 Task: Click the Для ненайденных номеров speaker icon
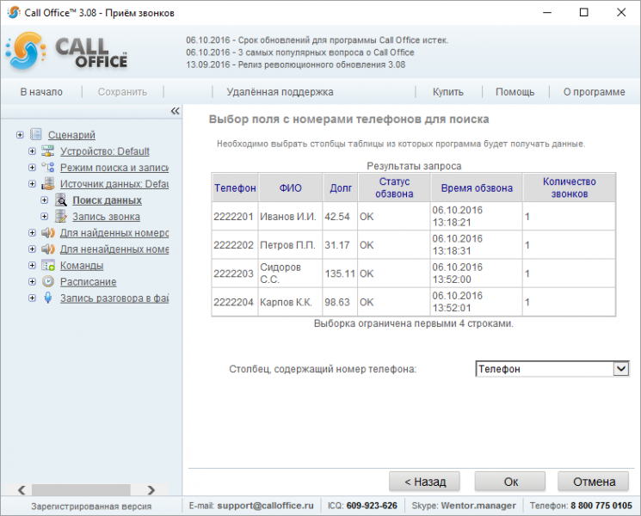point(48,249)
